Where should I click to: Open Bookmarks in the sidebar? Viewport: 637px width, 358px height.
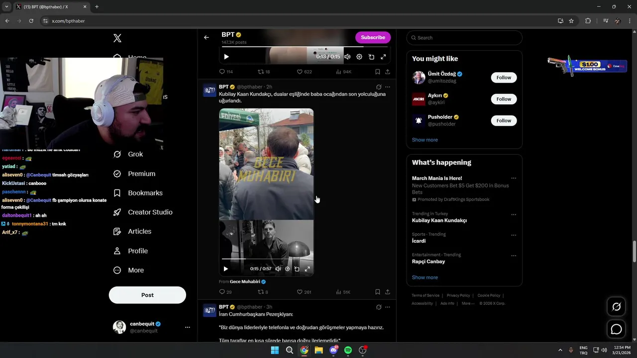tap(138, 193)
